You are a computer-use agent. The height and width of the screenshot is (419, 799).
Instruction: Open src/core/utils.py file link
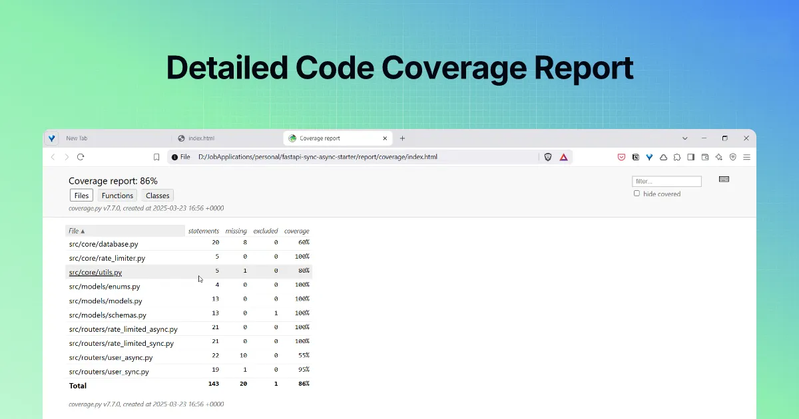click(95, 272)
